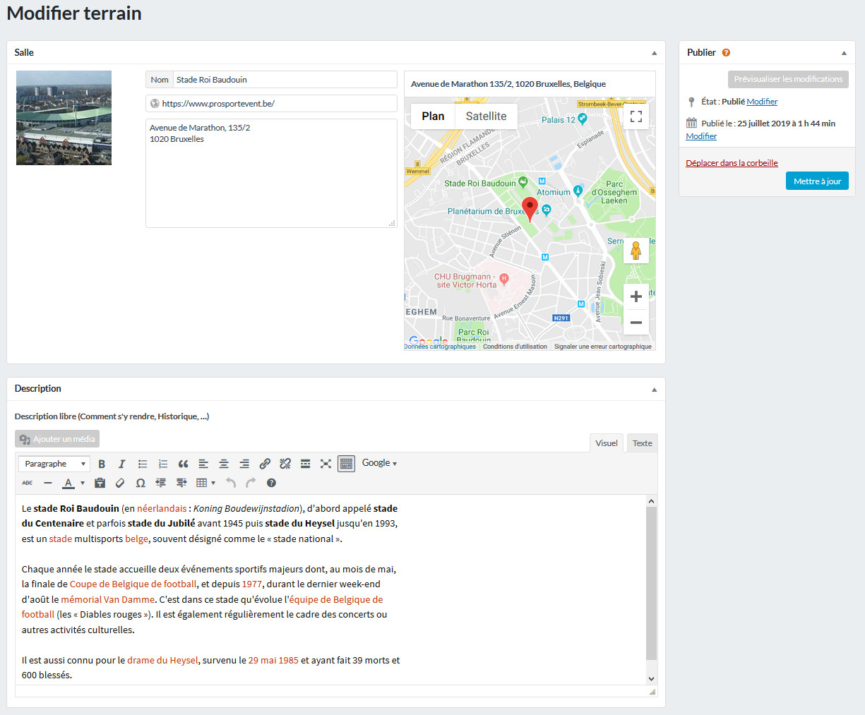Viewport: 865px width, 715px height.
Task: Click Déplacer dans la corbeille link
Action: 732,163
